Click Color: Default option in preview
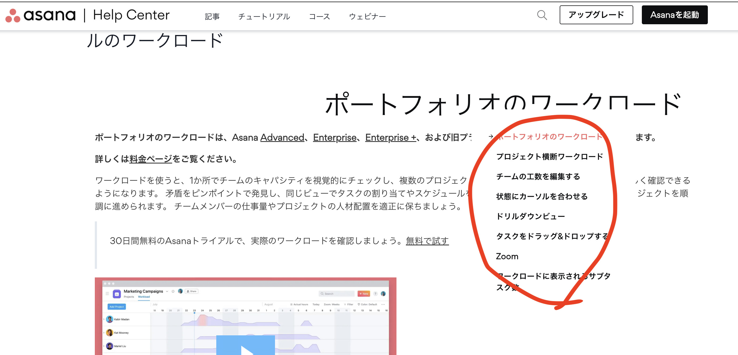Screen dimensions: 738x355 pyautogui.click(x=367, y=304)
